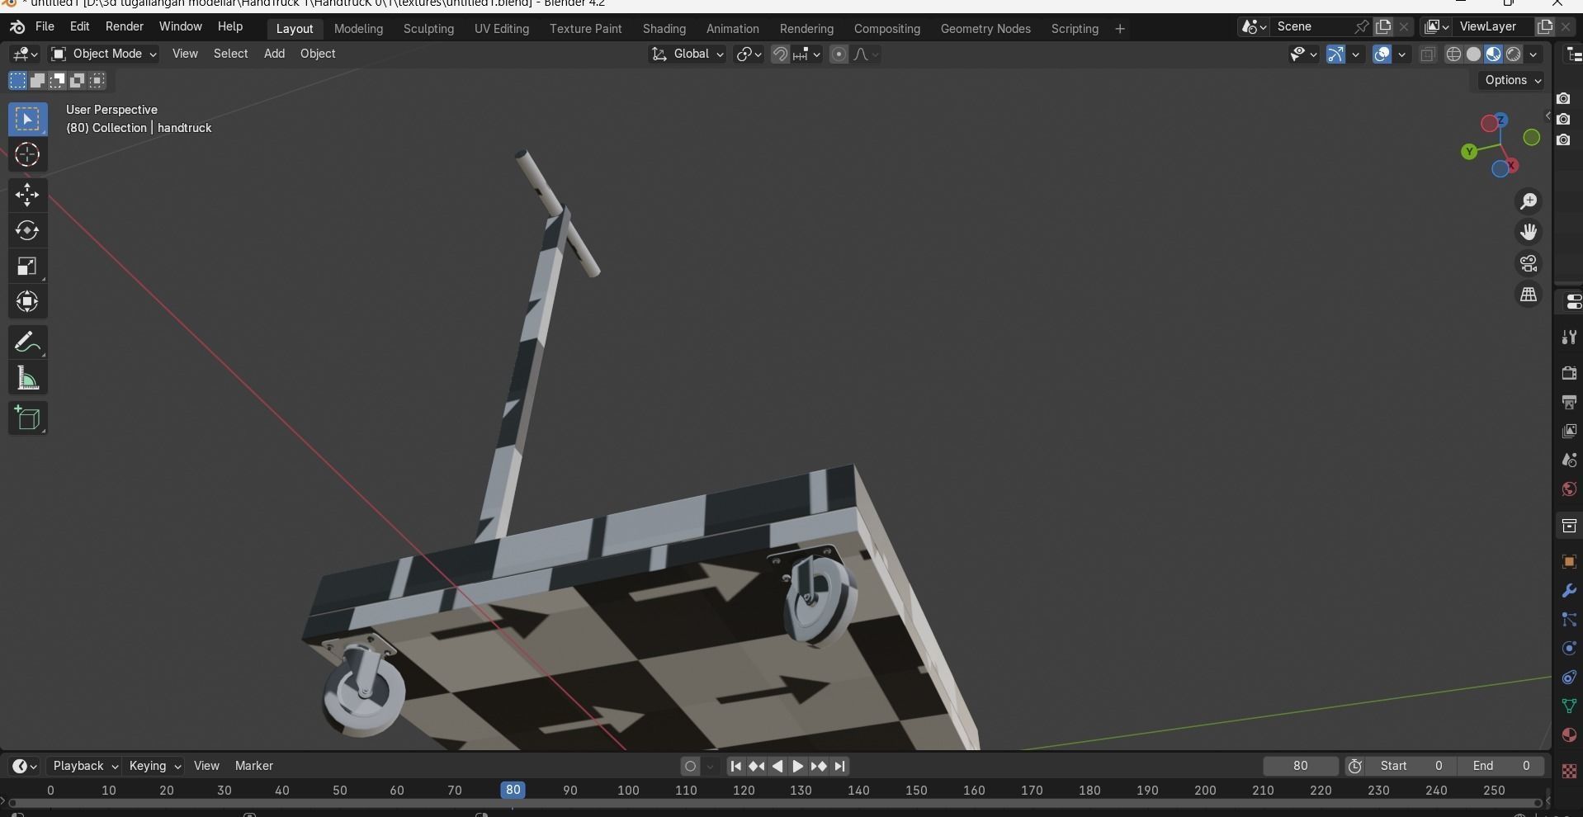Open the Object Constraints properties tab
This screenshot has width=1583, height=817.
coord(1569,678)
